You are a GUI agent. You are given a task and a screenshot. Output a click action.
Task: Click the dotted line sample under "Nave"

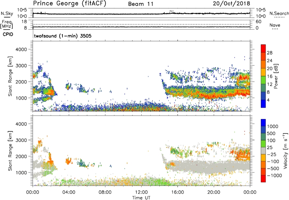(x=275, y=29)
